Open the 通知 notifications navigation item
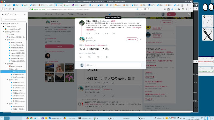Screen dimensions: 214x120 (71, 14)
